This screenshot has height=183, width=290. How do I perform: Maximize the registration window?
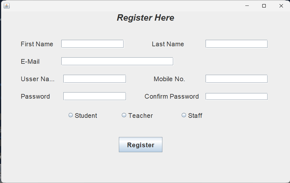click(x=264, y=6)
